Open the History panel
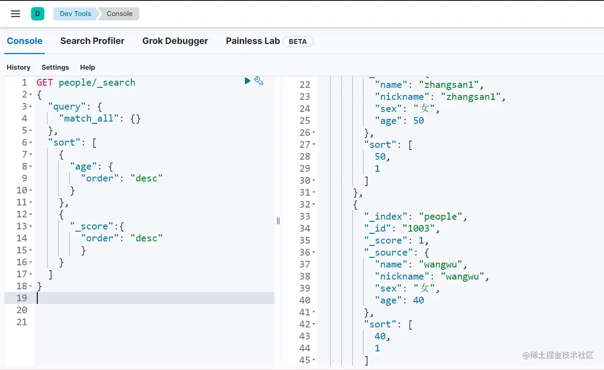604x370 pixels. click(x=19, y=67)
